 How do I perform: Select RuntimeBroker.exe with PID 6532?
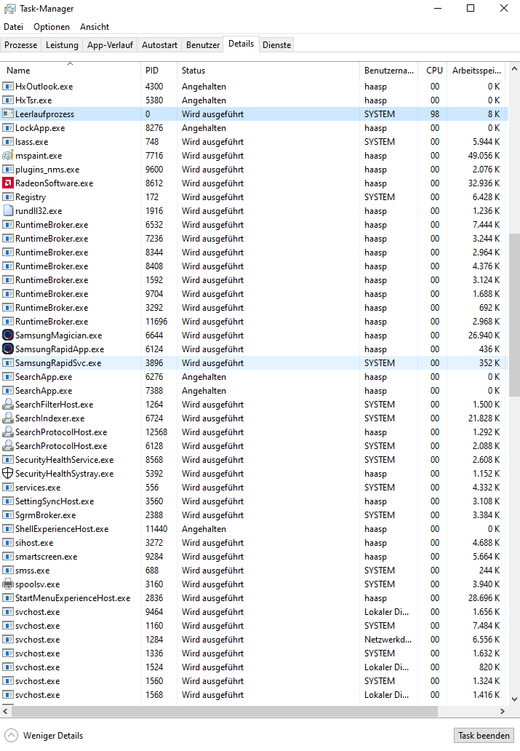(x=254, y=225)
